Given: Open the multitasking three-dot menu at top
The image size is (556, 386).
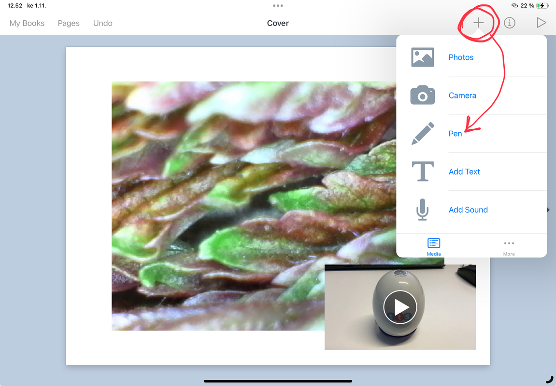Looking at the screenshot, I should click(x=278, y=6).
